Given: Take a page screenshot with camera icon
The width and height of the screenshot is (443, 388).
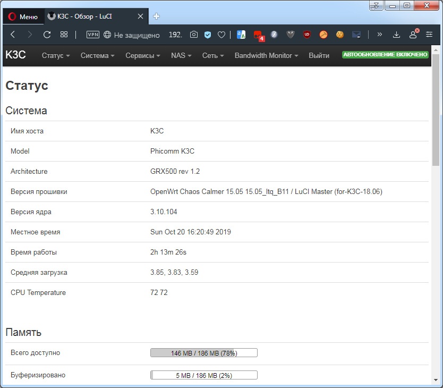Looking at the screenshot, I should click(x=193, y=35).
